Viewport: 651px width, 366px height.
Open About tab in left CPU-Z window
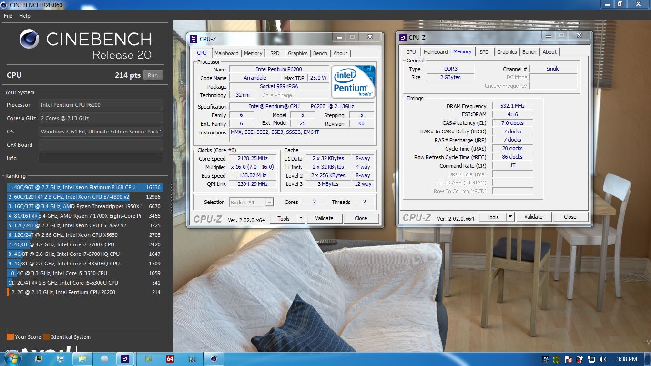340,53
